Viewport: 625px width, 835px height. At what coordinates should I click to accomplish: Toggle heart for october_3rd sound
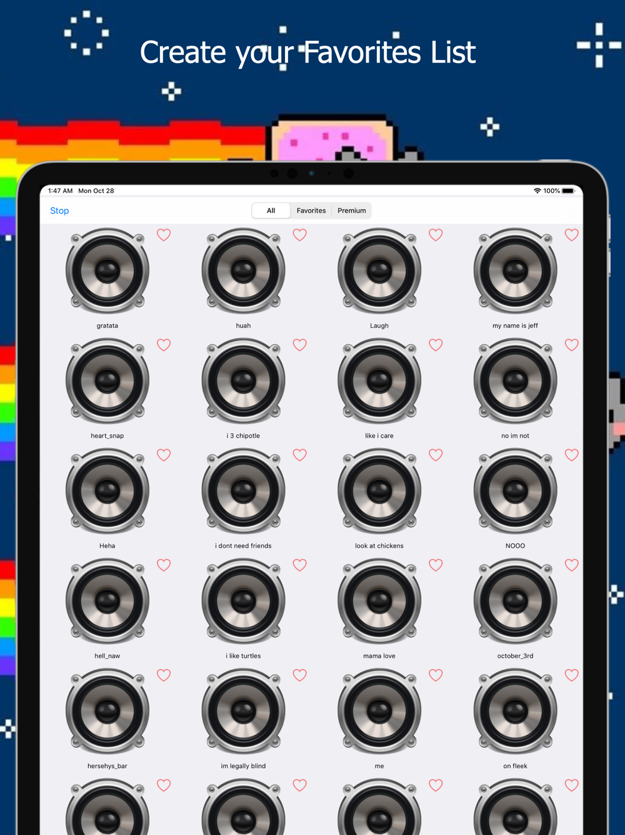point(572,565)
